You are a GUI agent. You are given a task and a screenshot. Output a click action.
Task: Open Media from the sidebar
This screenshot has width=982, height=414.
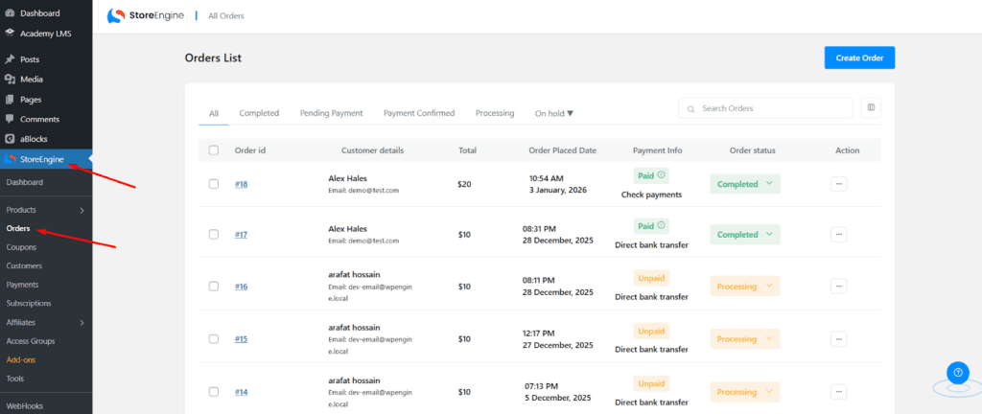pos(31,80)
